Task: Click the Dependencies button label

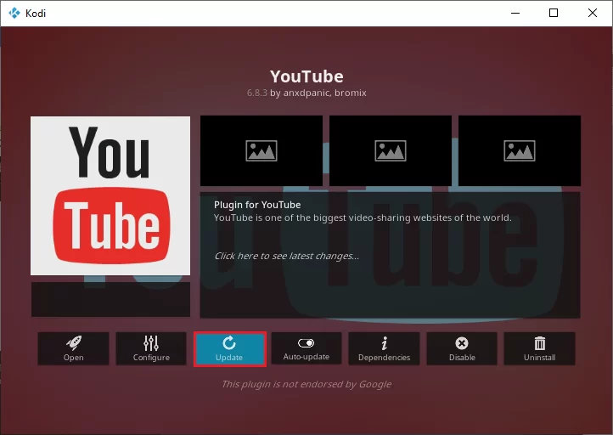Action: pyautogui.click(x=385, y=357)
